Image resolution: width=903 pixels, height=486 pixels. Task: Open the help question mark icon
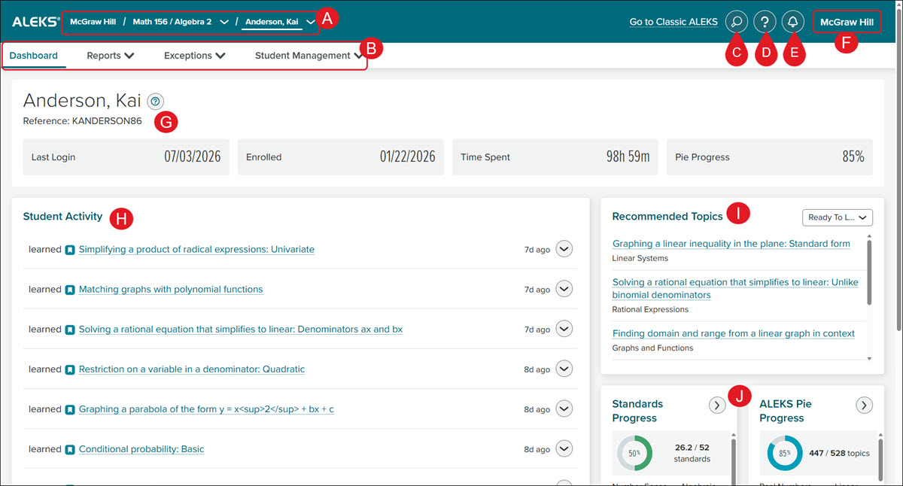coord(765,22)
